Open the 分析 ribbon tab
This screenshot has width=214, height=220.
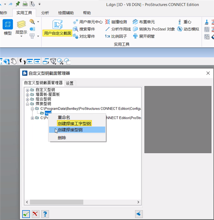(x=45, y=13)
